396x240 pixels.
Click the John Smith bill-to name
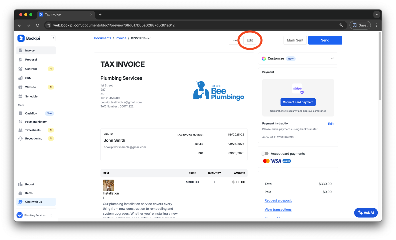114,140
